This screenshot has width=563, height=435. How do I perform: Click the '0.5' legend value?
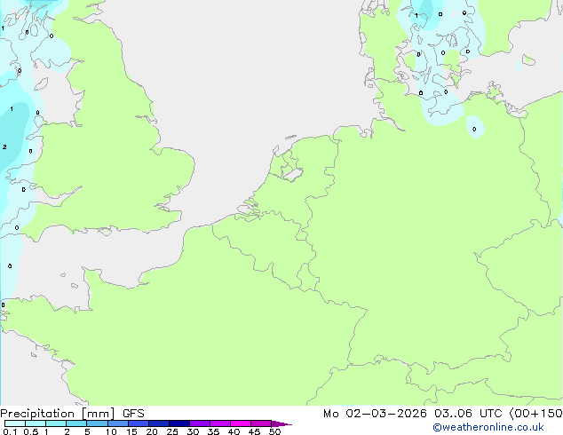[30, 431]
